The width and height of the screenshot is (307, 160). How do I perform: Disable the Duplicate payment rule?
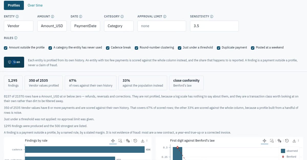click(x=219, y=48)
